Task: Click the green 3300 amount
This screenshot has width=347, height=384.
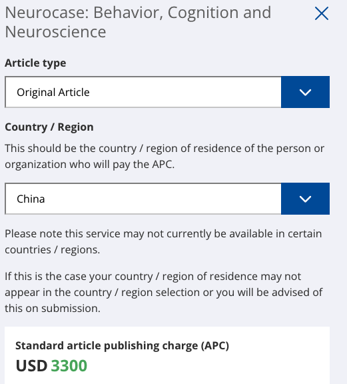Action: (x=69, y=366)
